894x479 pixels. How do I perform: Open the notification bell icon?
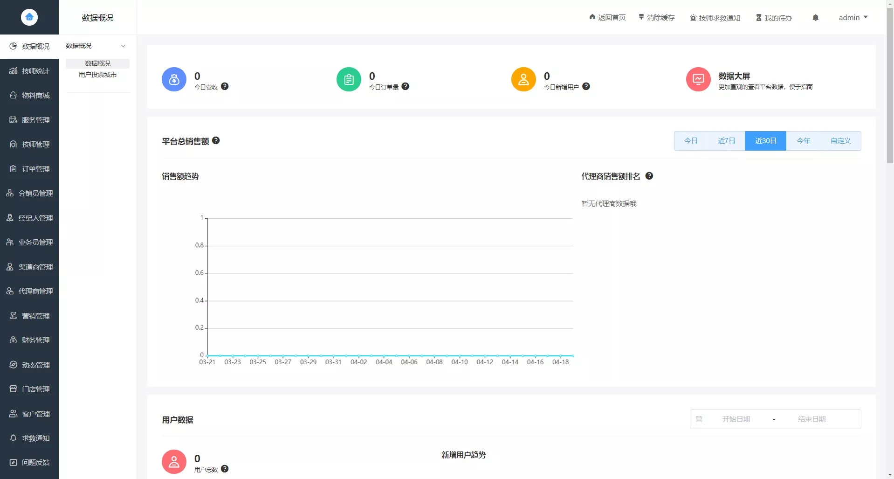[x=815, y=18]
